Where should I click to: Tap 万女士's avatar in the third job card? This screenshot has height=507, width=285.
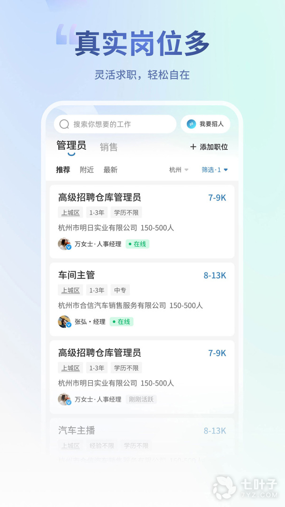coord(64,399)
